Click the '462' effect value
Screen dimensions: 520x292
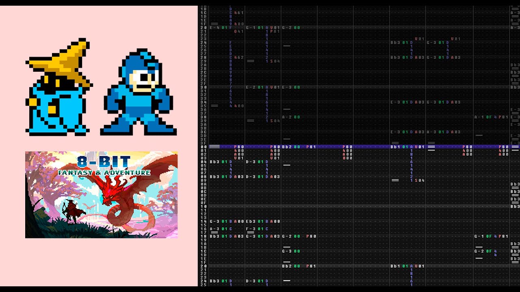coord(239,58)
